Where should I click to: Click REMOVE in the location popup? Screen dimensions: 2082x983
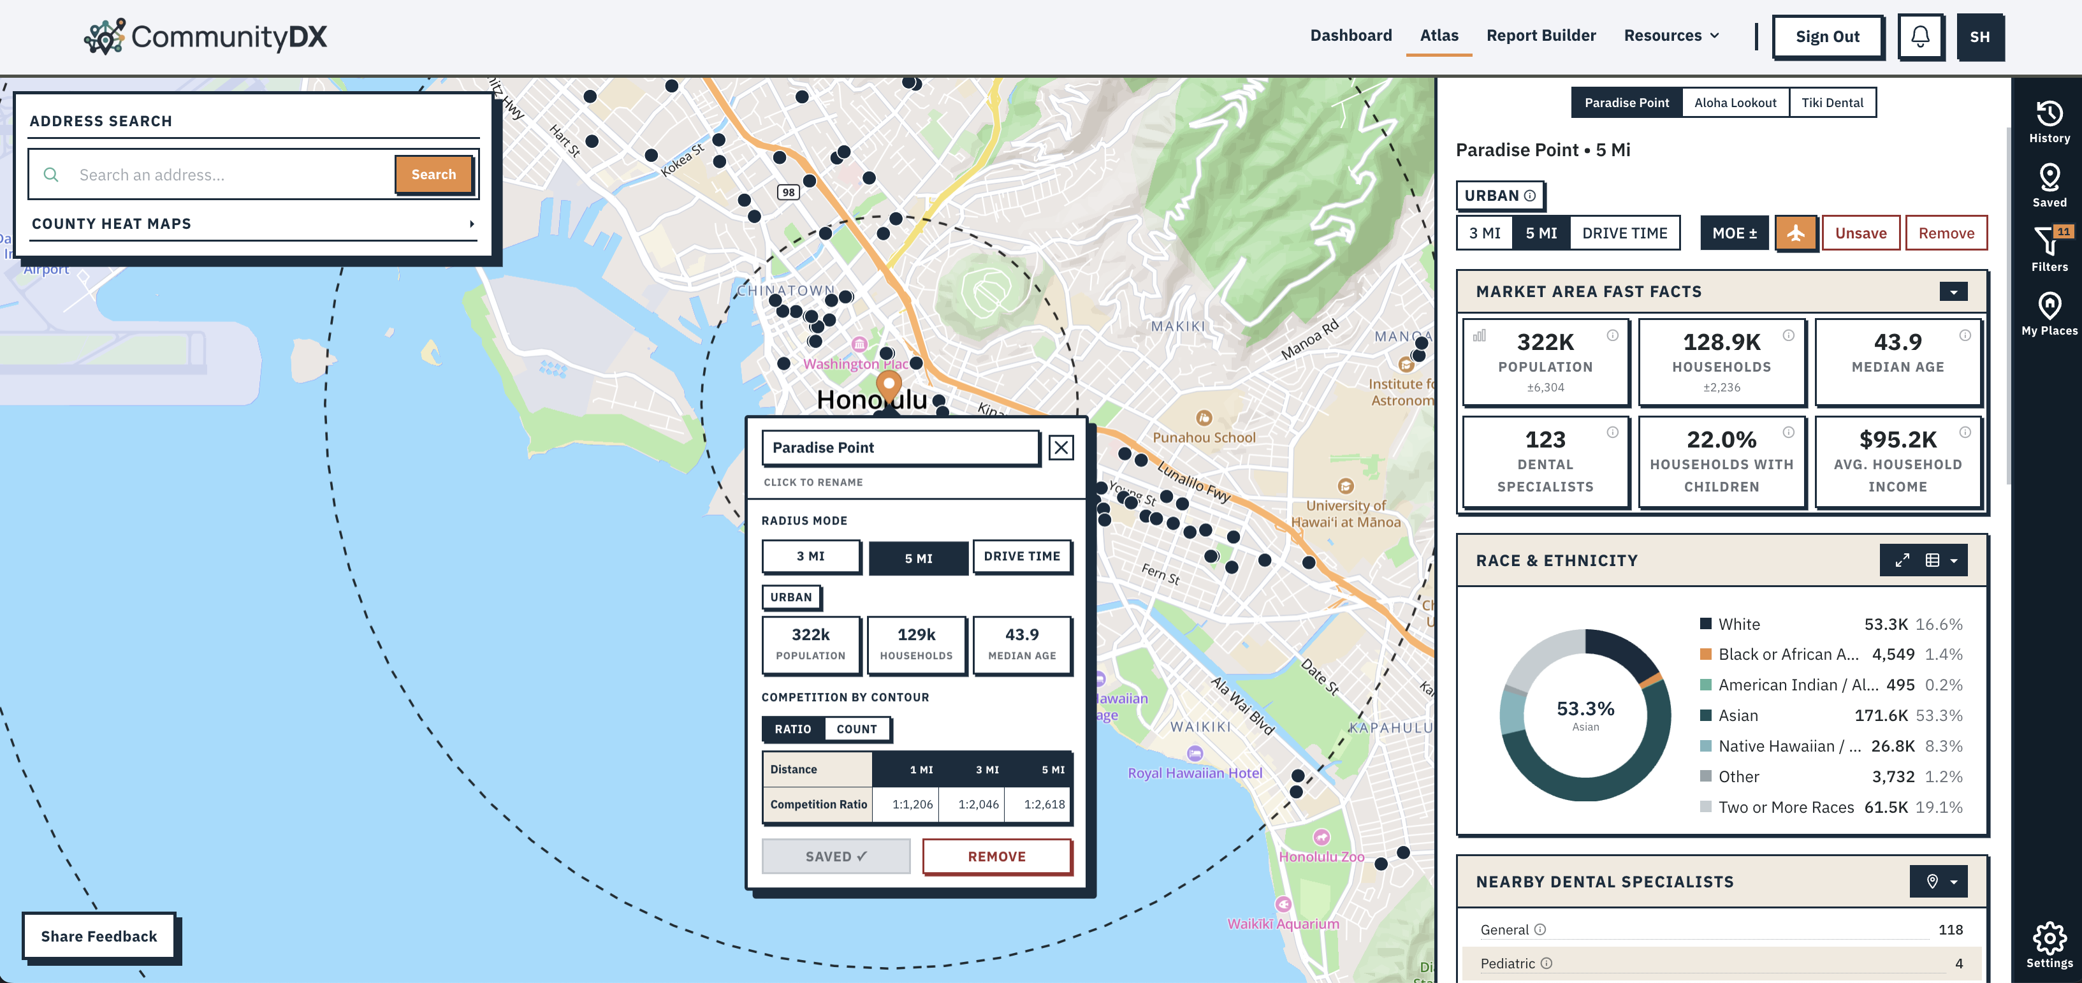[996, 857]
